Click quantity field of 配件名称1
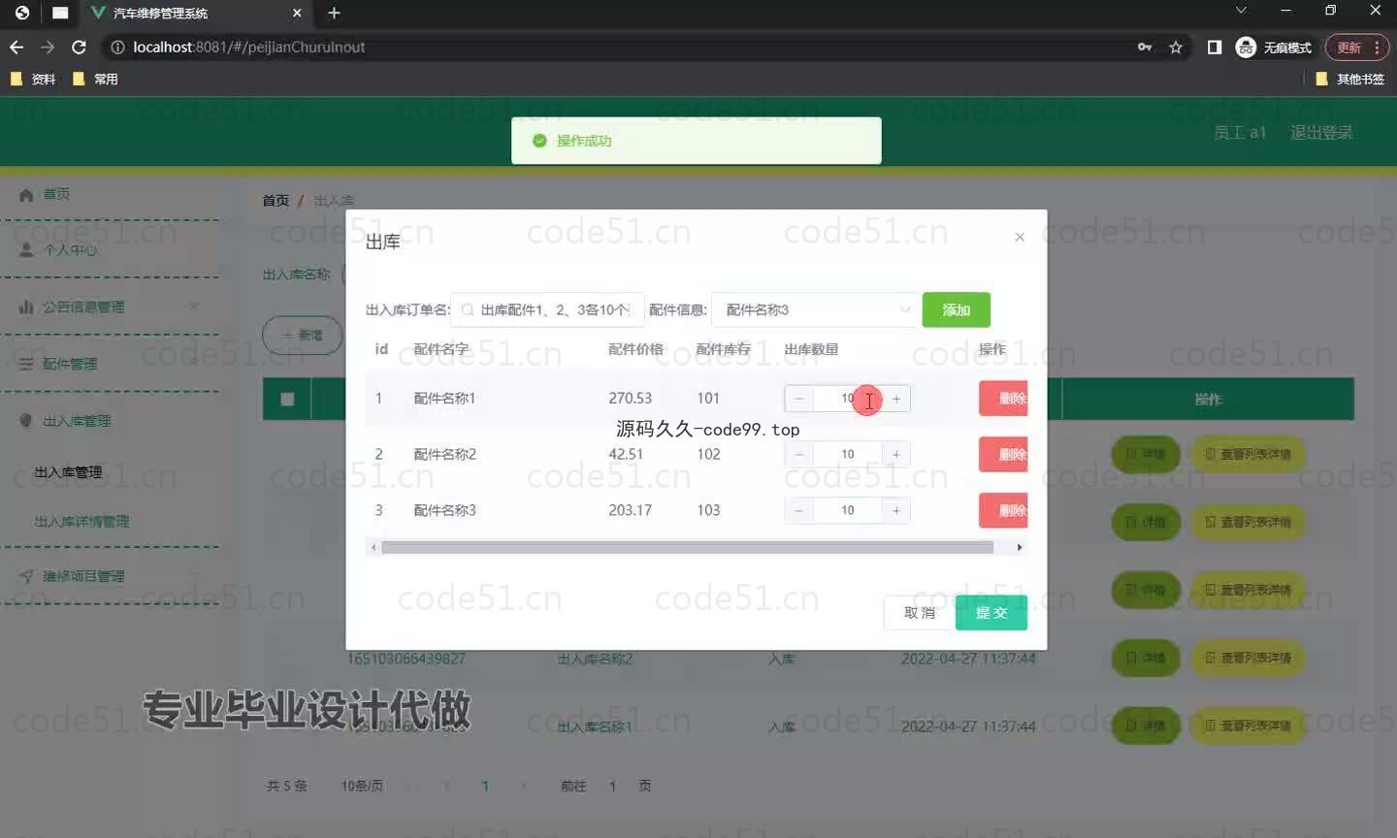The image size is (1397, 838). (848, 399)
